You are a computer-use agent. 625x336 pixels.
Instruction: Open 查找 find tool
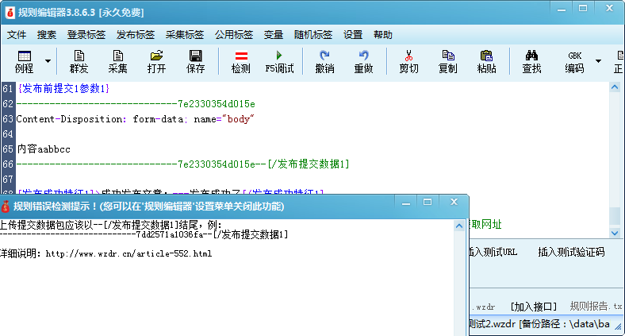coord(531,61)
